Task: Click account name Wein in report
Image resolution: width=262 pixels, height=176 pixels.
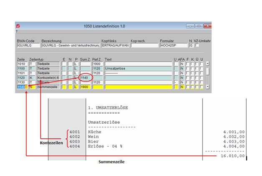Action: click(93, 137)
